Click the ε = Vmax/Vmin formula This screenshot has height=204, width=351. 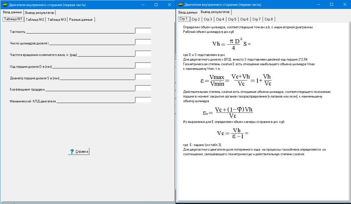[236, 80]
